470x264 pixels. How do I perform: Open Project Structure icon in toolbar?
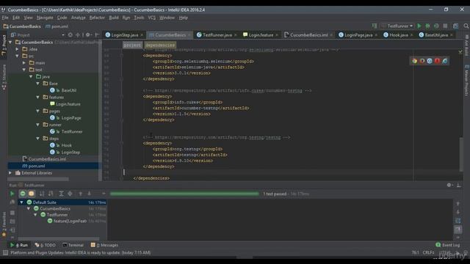tap(455, 26)
